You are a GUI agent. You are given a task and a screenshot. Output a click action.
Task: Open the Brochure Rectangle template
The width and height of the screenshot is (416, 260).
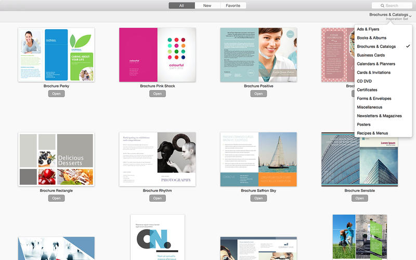pos(56,198)
